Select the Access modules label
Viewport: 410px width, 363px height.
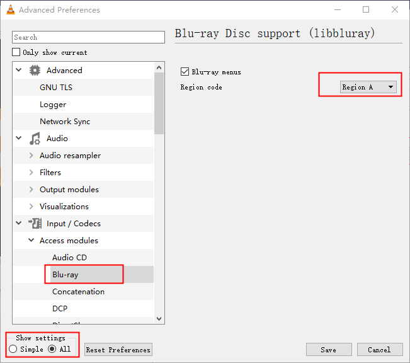pyautogui.click(x=69, y=241)
